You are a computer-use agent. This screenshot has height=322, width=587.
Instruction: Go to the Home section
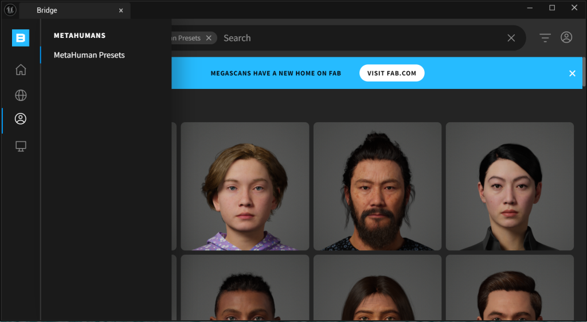(x=21, y=69)
